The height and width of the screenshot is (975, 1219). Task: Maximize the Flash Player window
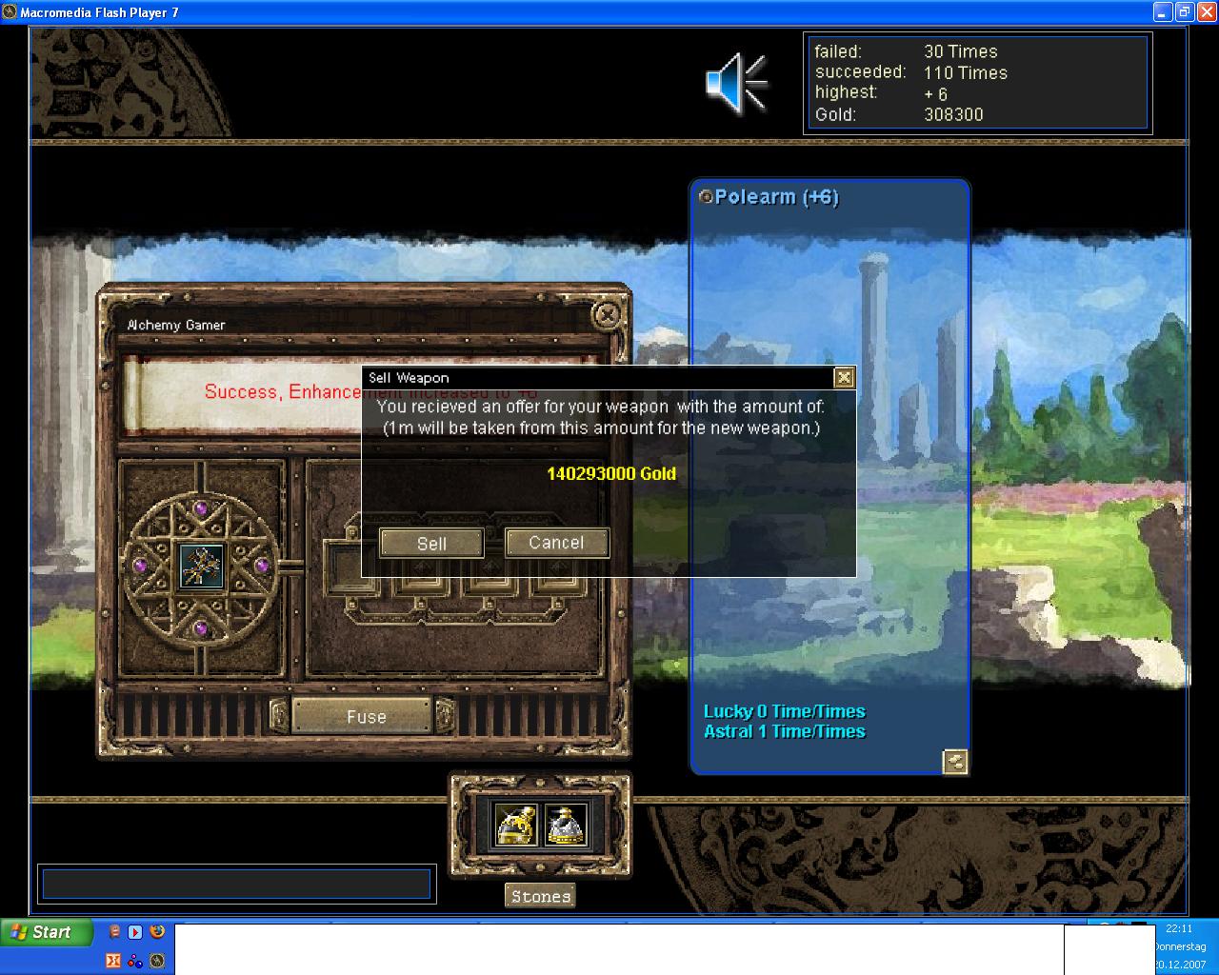1184,12
